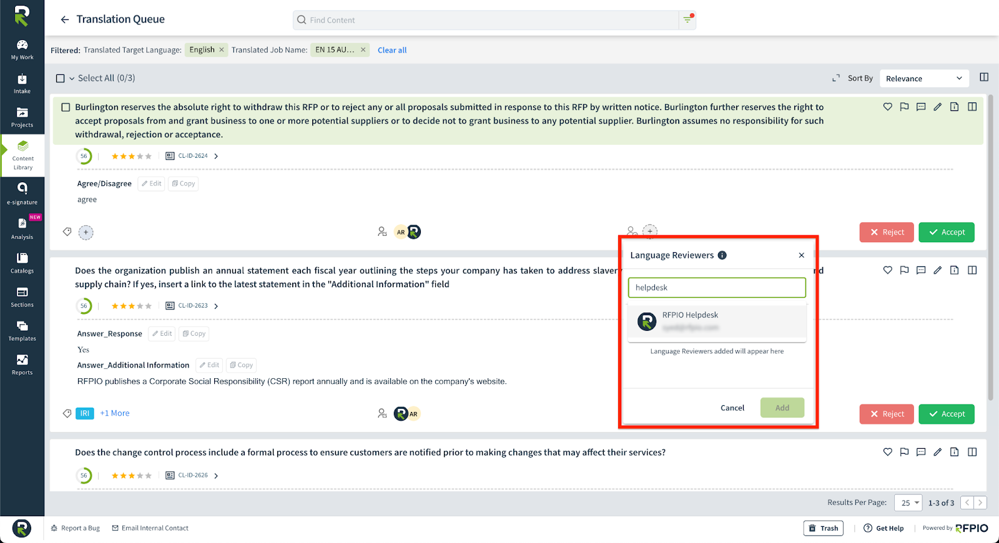Flag the change control process question

(904, 452)
